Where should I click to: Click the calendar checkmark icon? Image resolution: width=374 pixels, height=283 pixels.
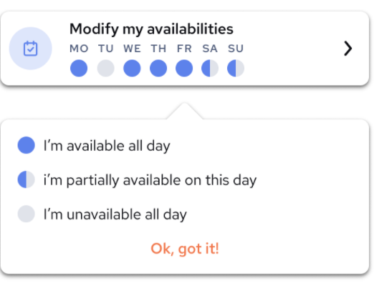[x=30, y=49]
